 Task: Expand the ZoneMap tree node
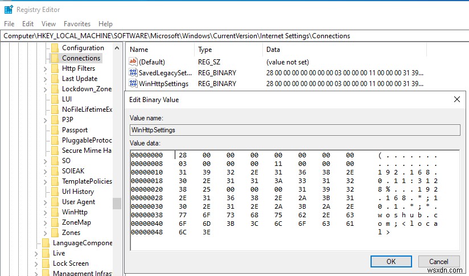click(45, 222)
